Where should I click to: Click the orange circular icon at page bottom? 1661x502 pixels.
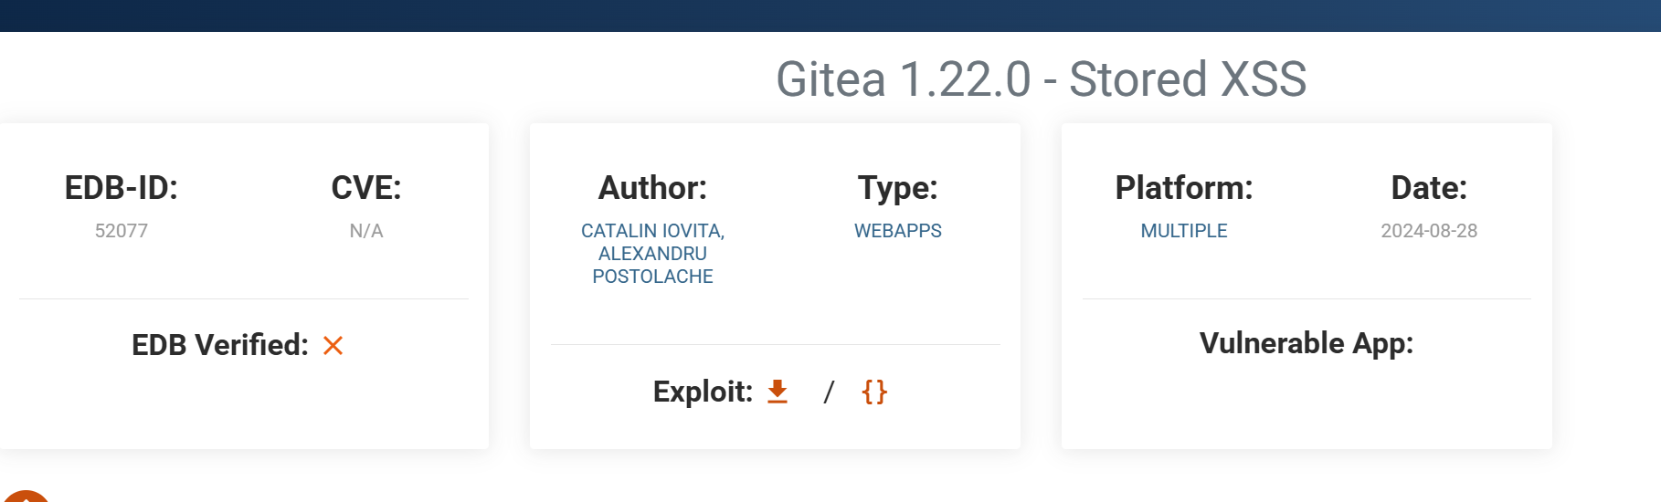(x=26, y=497)
